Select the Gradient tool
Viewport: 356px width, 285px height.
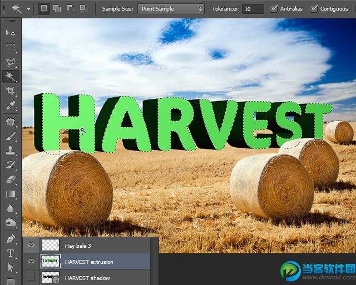tap(11, 194)
